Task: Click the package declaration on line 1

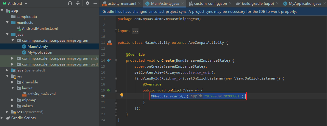Action: 159,19
